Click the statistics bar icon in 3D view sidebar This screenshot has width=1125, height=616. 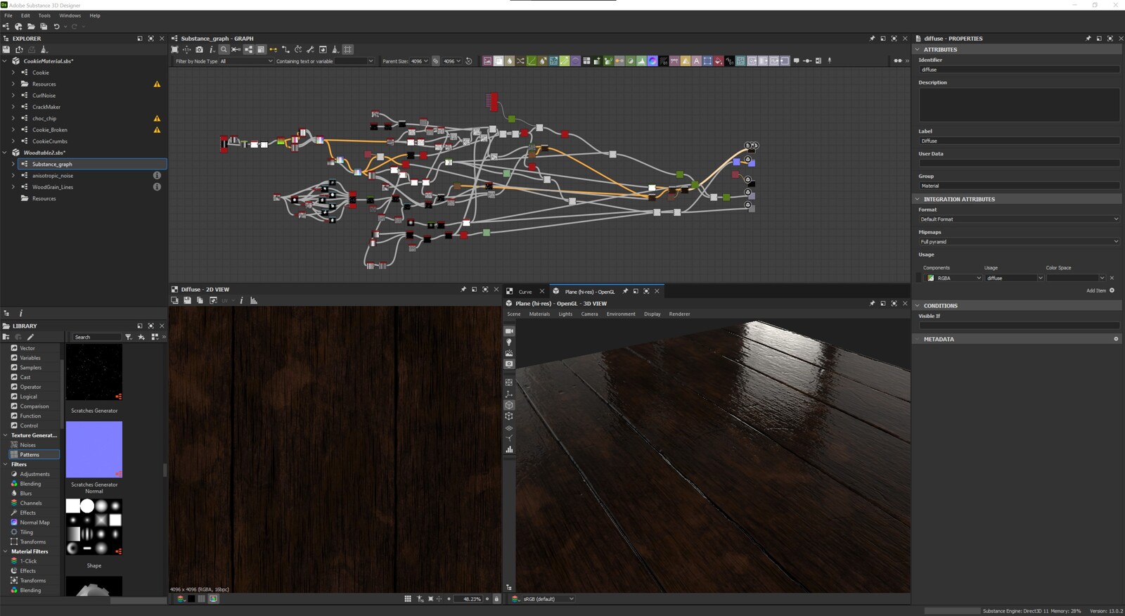(x=509, y=449)
